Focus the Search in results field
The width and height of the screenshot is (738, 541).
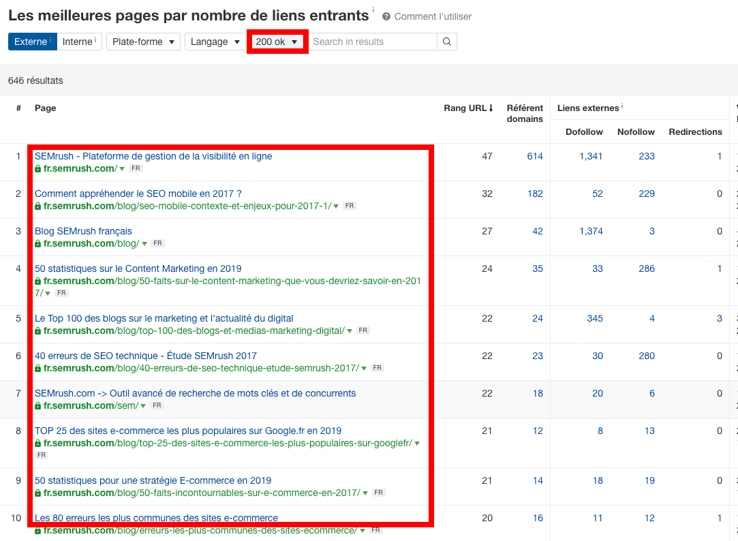point(373,42)
